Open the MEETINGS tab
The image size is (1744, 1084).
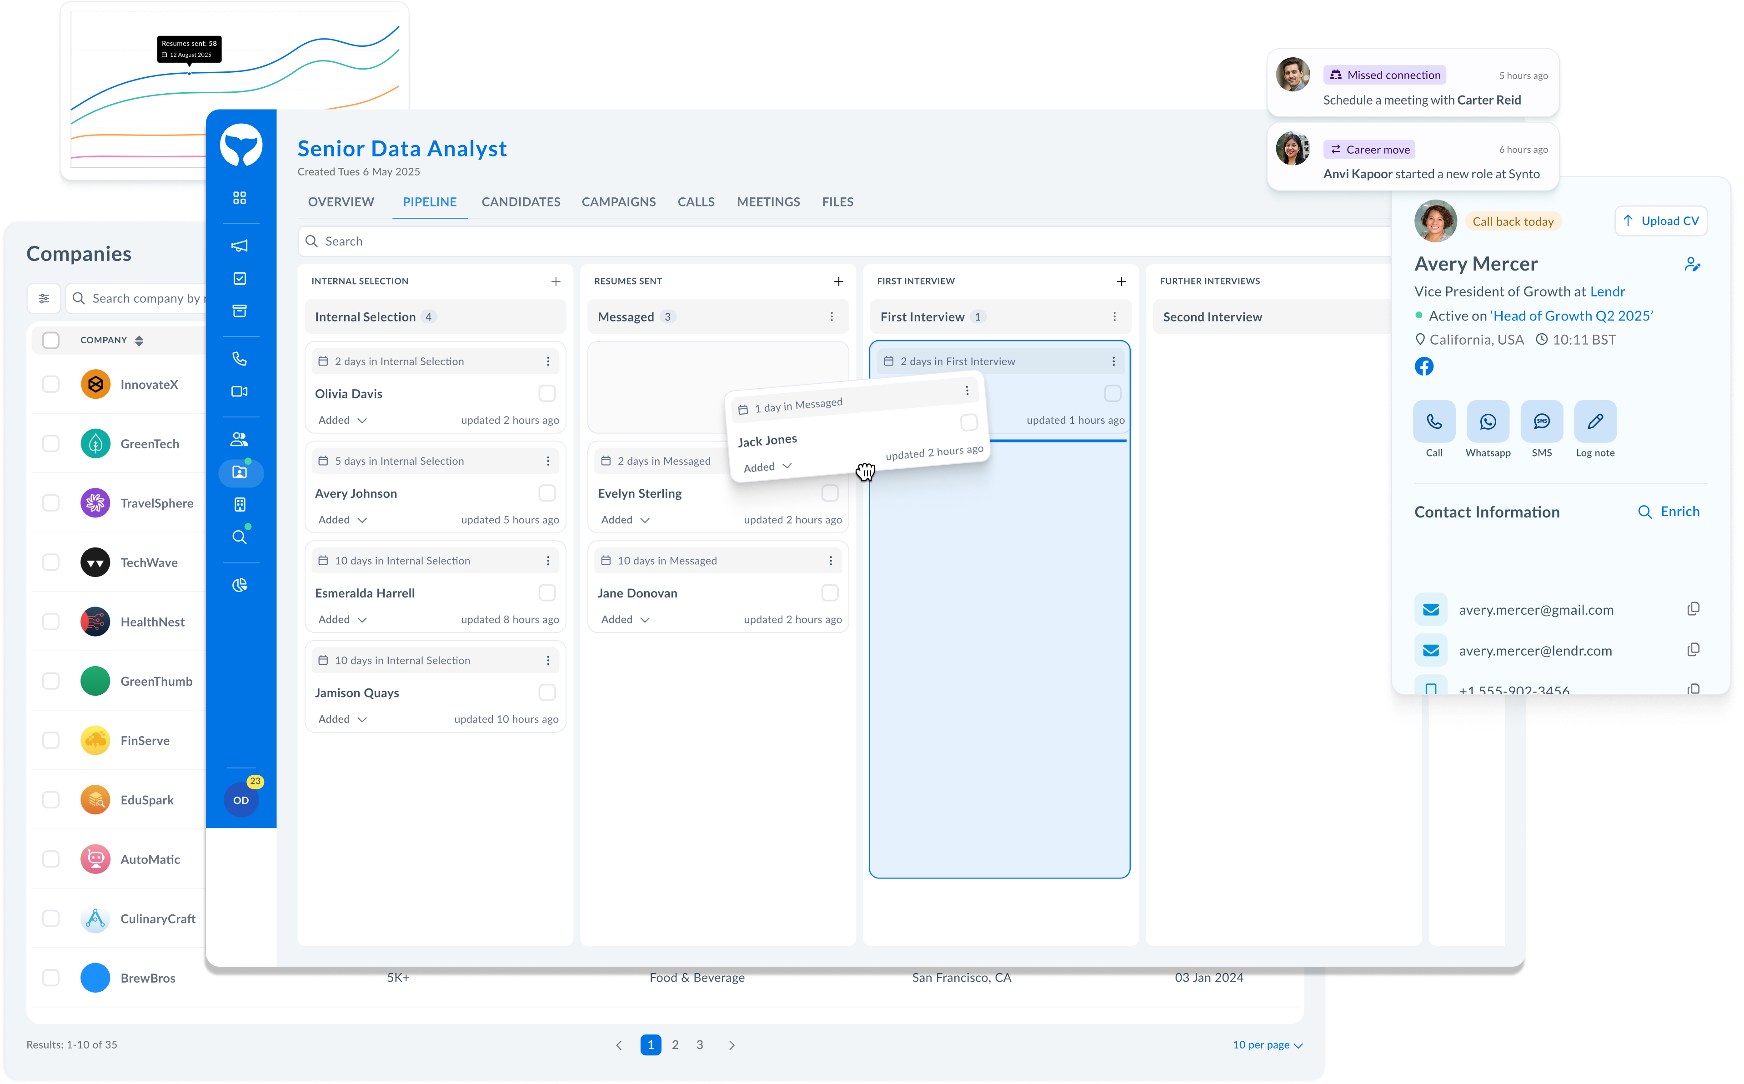(768, 202)
